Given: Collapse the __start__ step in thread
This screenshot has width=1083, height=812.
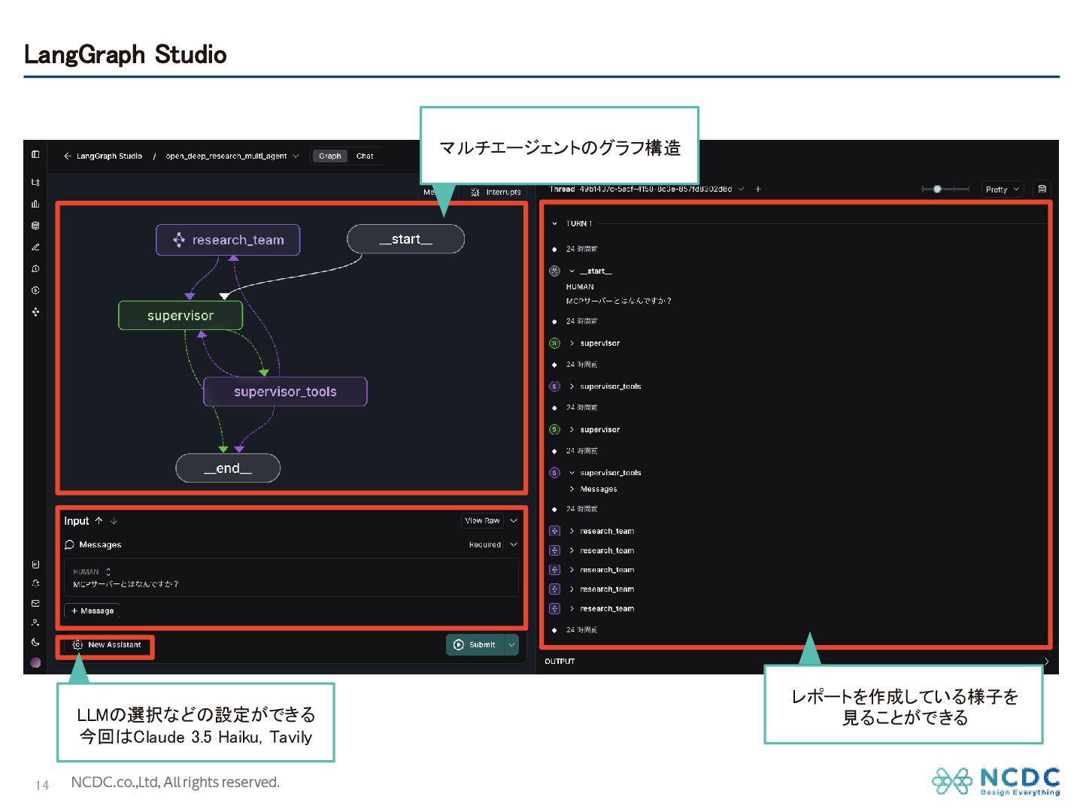Looking at the screenshot, I should 572,271.
